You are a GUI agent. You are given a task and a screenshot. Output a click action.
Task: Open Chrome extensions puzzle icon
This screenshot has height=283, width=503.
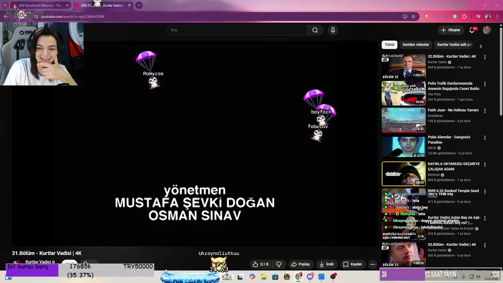(x=464, y=17)
